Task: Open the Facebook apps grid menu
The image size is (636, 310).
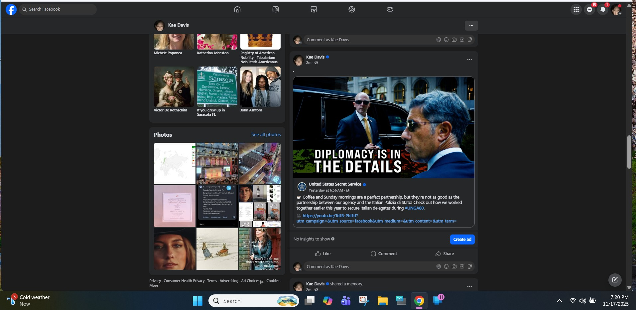Action: [576, 10]
